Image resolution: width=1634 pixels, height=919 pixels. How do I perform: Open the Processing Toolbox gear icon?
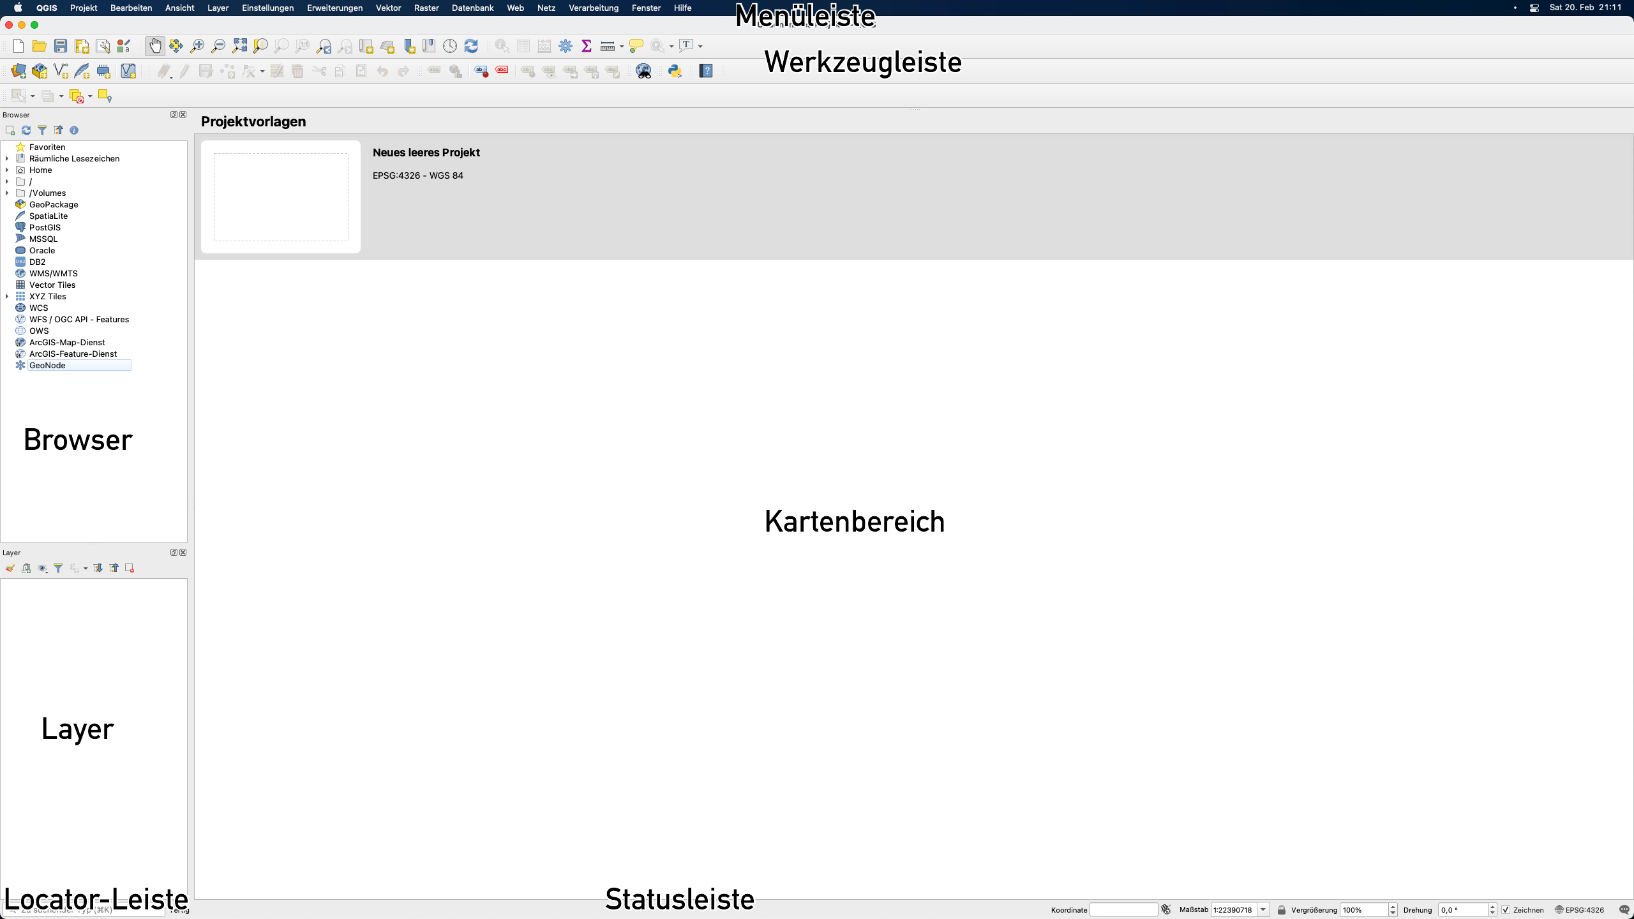pyautogui.click(x=566, y=46)
